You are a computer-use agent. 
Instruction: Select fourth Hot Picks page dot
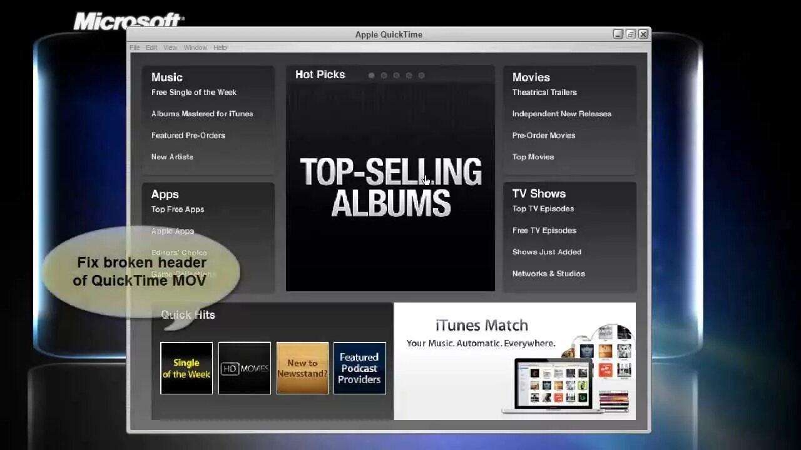click(409, 75)
